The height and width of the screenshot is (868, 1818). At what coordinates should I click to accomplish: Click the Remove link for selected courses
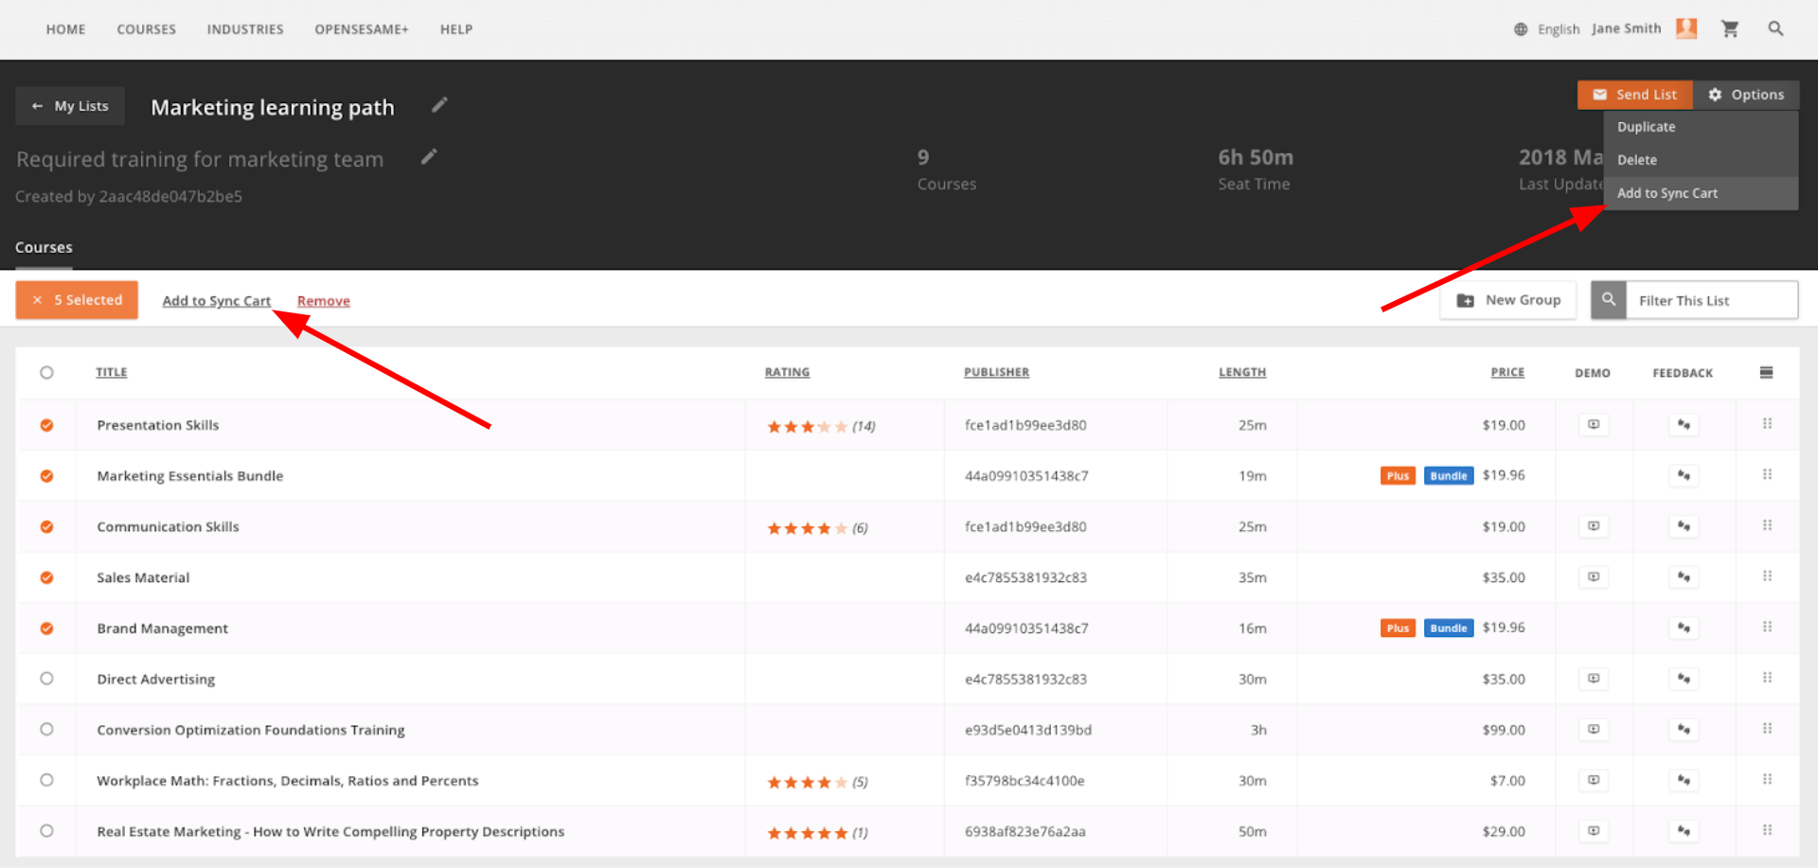tap(323, 301)
